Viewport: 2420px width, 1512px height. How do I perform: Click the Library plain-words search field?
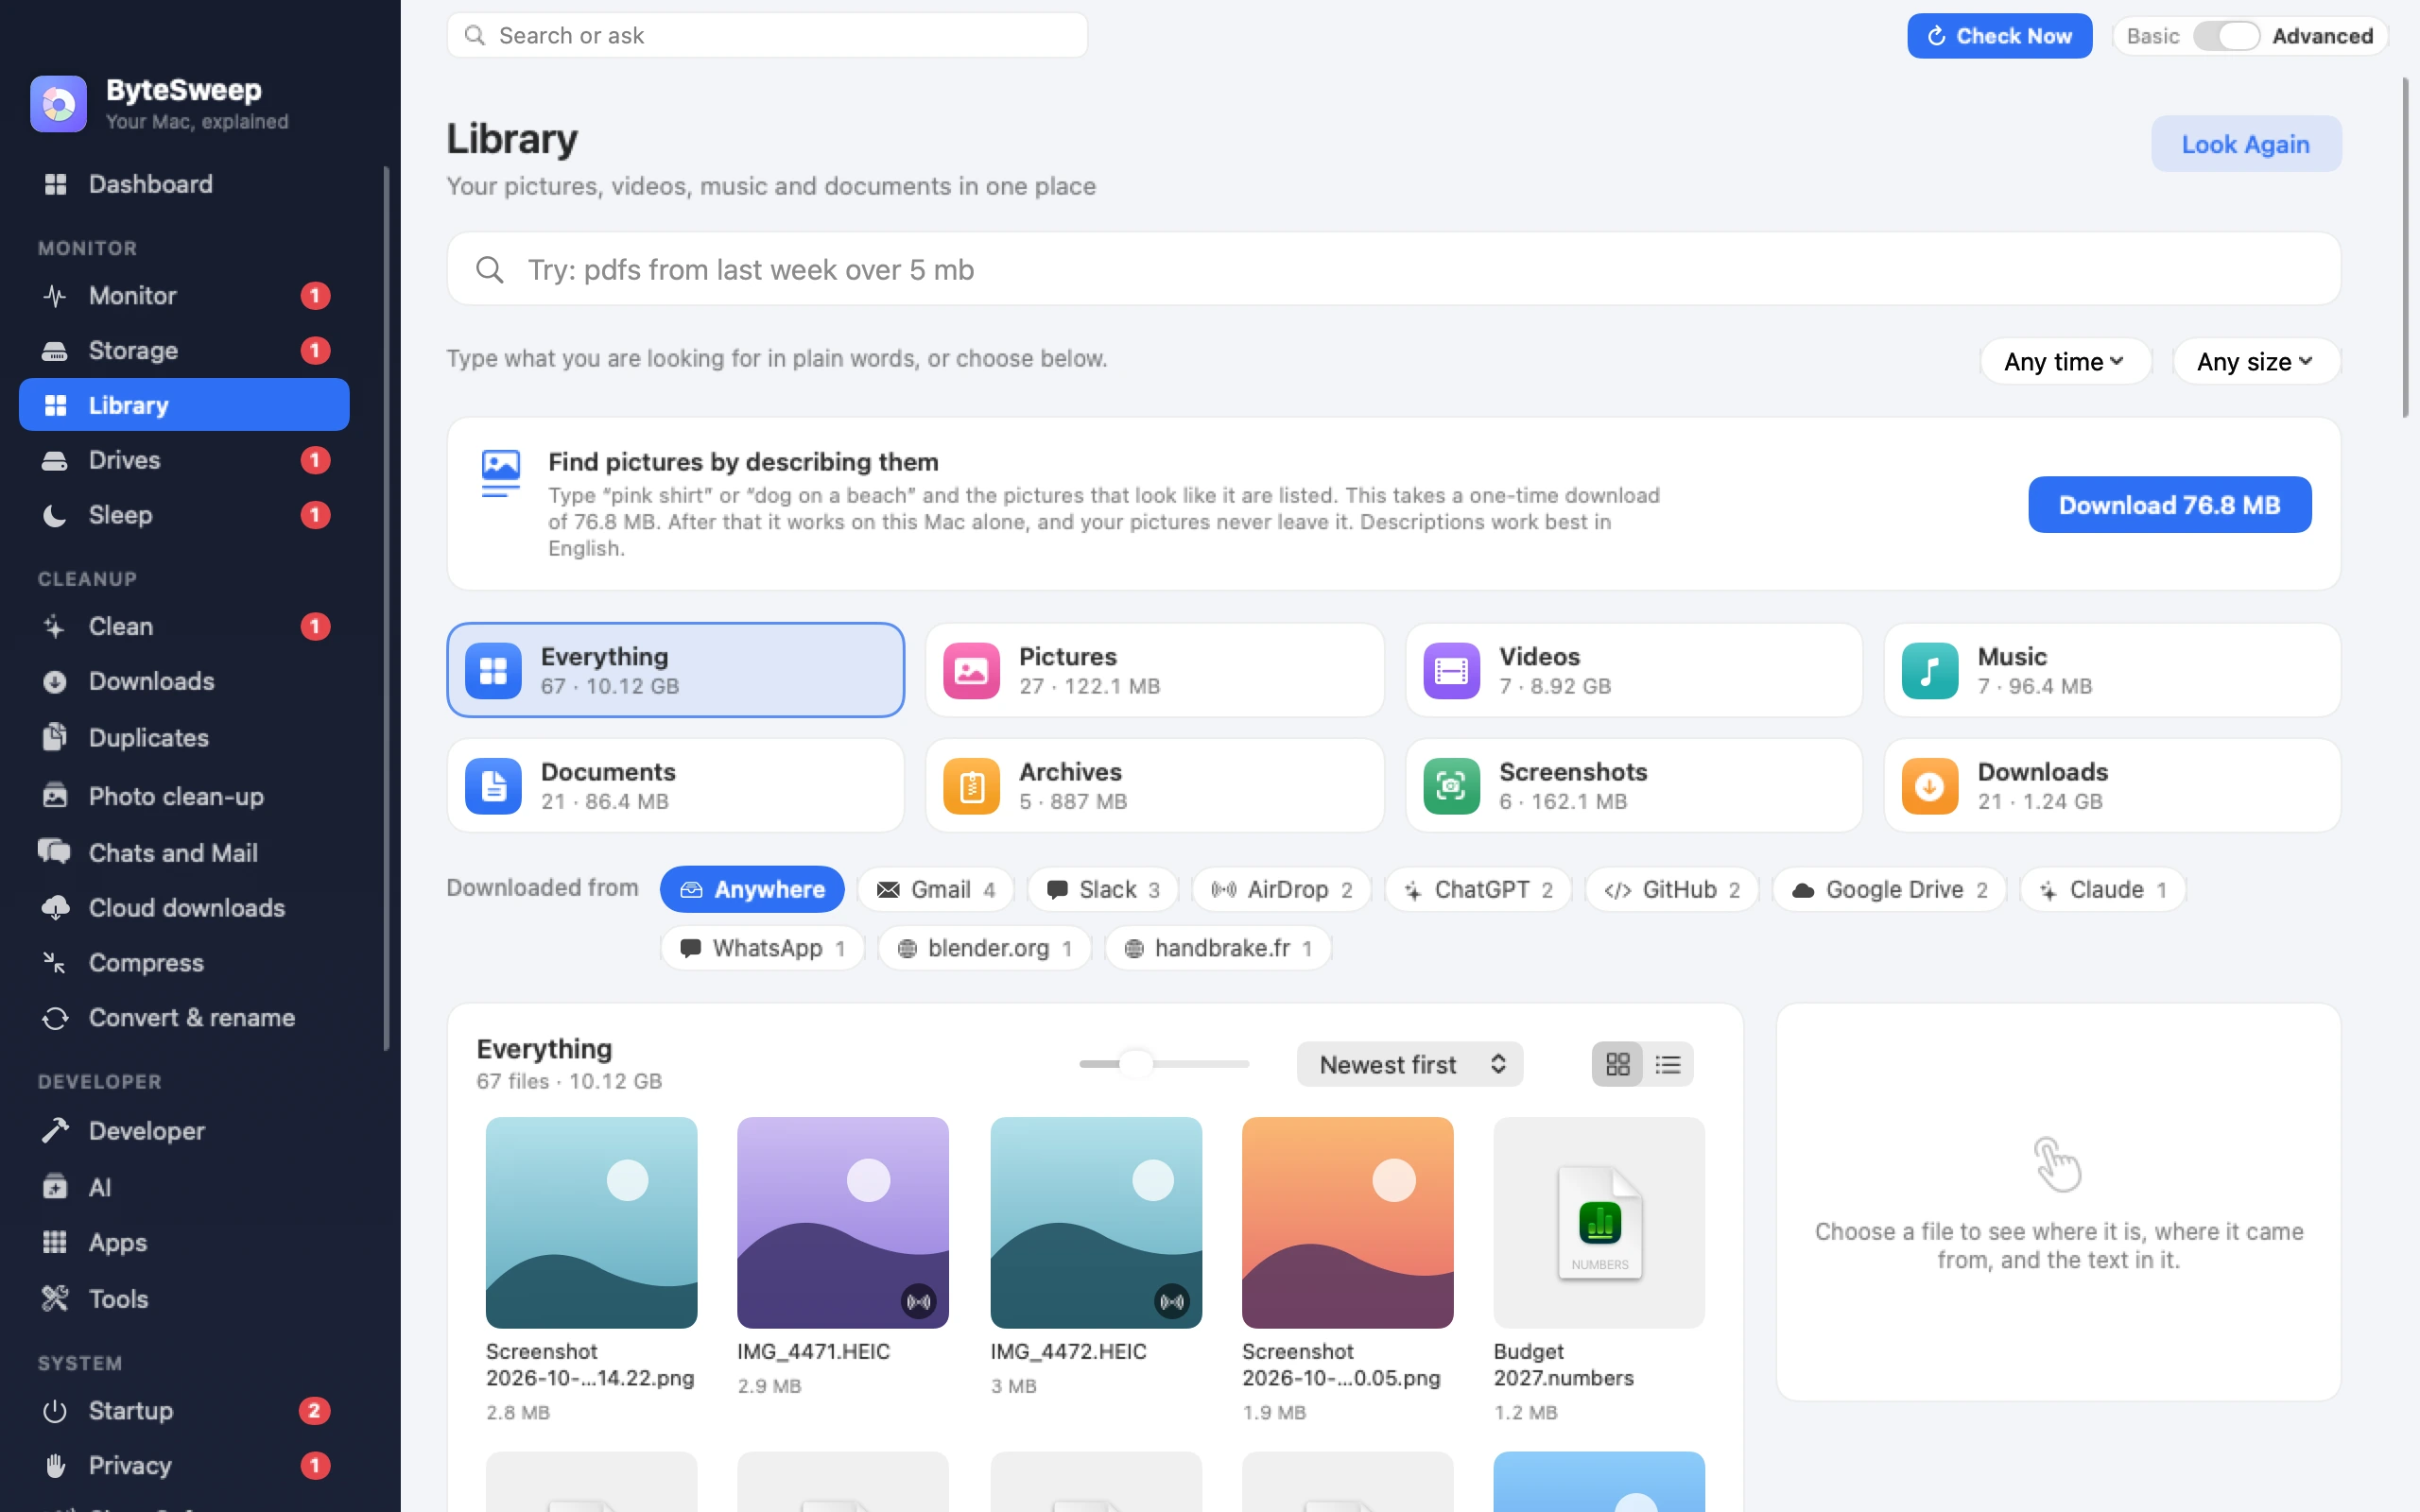click(x=1394, y=269)
